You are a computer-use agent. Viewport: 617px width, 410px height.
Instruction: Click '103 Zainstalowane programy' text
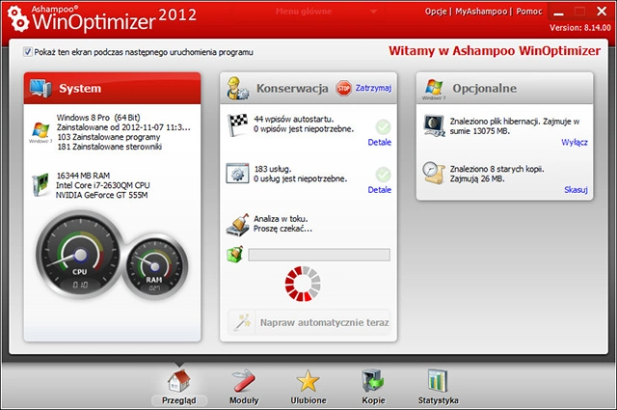[109, 137]
